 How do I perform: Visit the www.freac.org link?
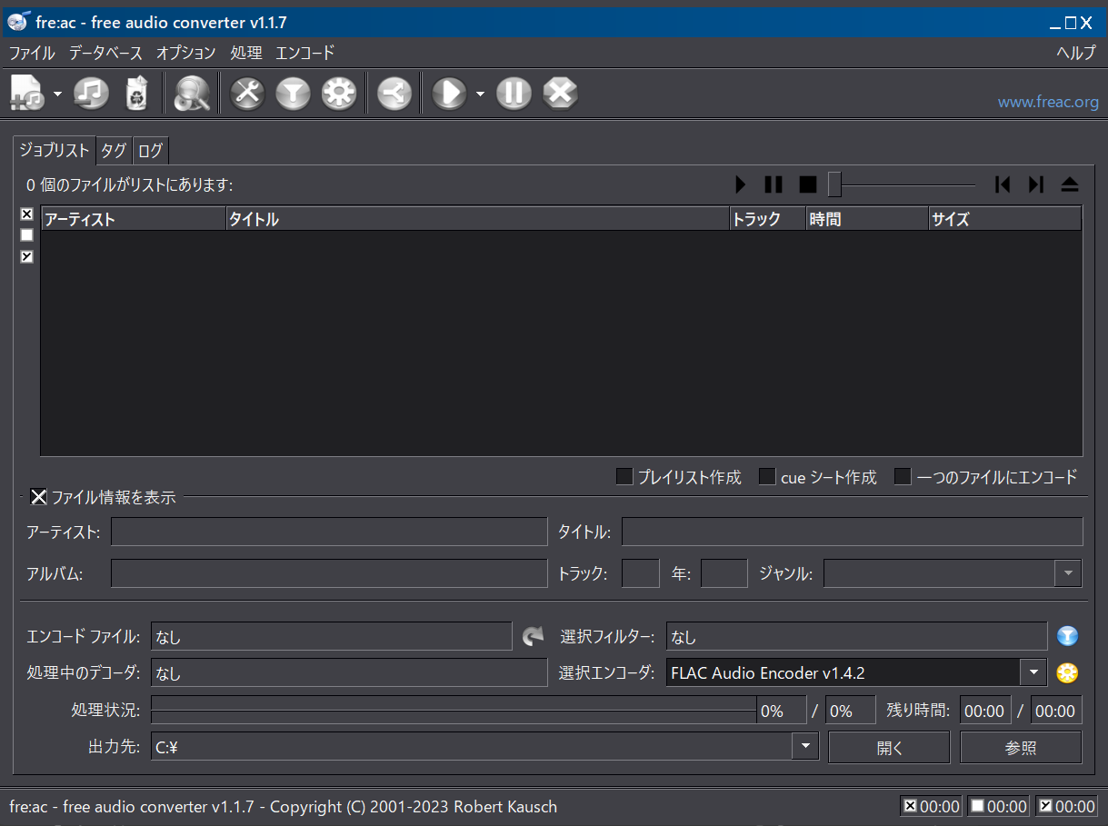pyautogui.click(x=1047, y=103)
